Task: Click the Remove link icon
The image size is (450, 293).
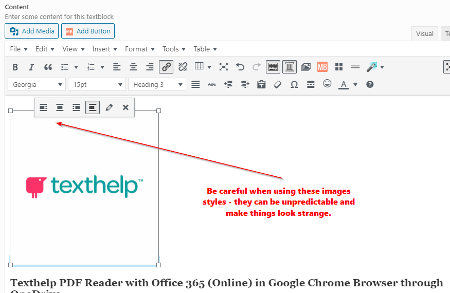Action: (183, 67)
